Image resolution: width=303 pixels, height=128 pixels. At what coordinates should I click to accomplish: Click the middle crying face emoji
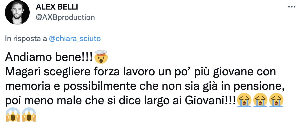click(260, 100)
